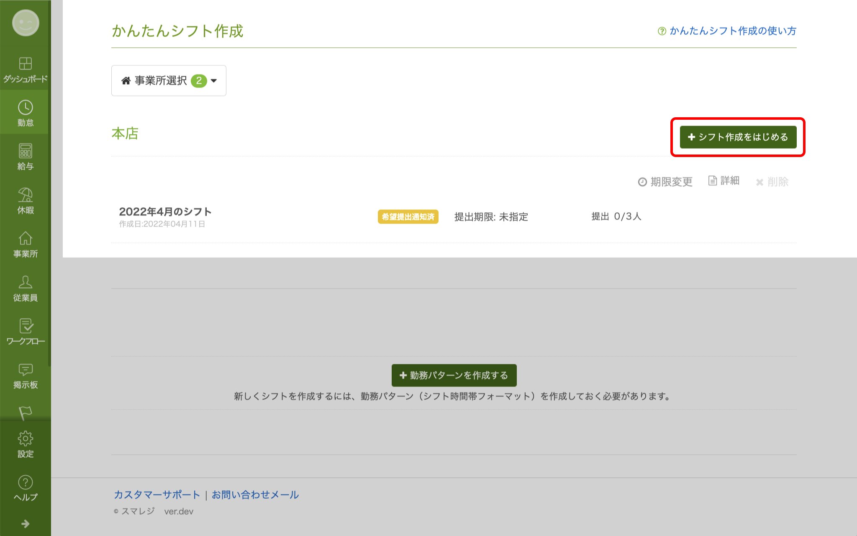Open the Dashboard (ダッシュボード) sidebar item
857x536 pixels.
pyautogui.click(x=25, y=70)
